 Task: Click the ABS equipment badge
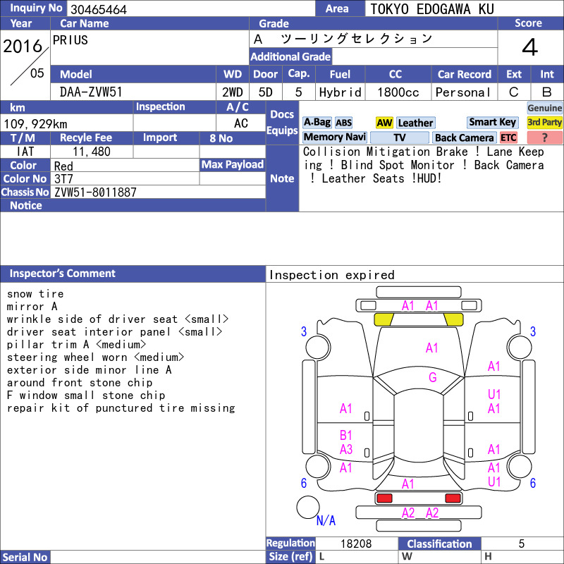pyautogui.click(x=343, y=123)
